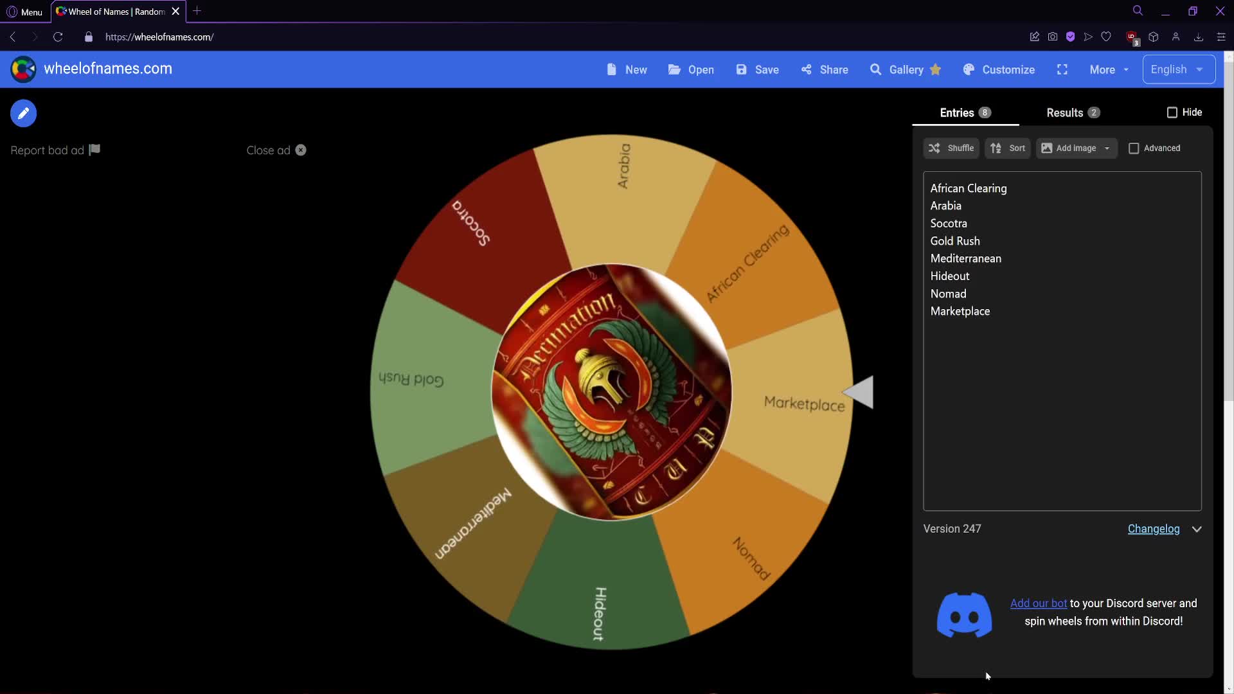This screenshot has width=1234, height=694.
Task: Reload the current page
Action: coord(58,37)
